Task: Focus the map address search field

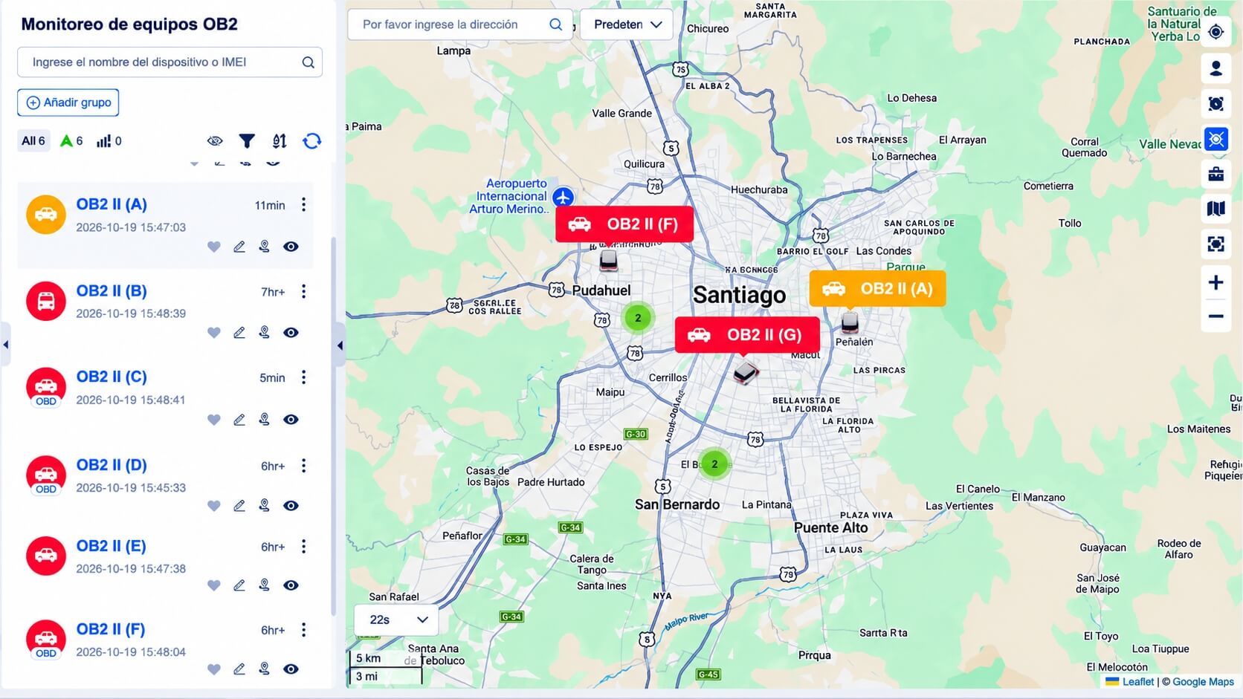Action: [459, 25]
